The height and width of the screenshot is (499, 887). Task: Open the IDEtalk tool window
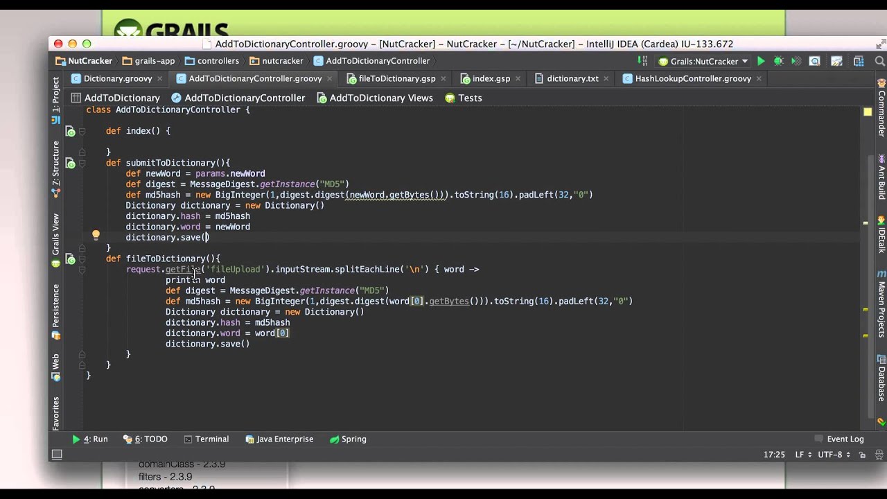pyautogui.click(x=881, y=234)
